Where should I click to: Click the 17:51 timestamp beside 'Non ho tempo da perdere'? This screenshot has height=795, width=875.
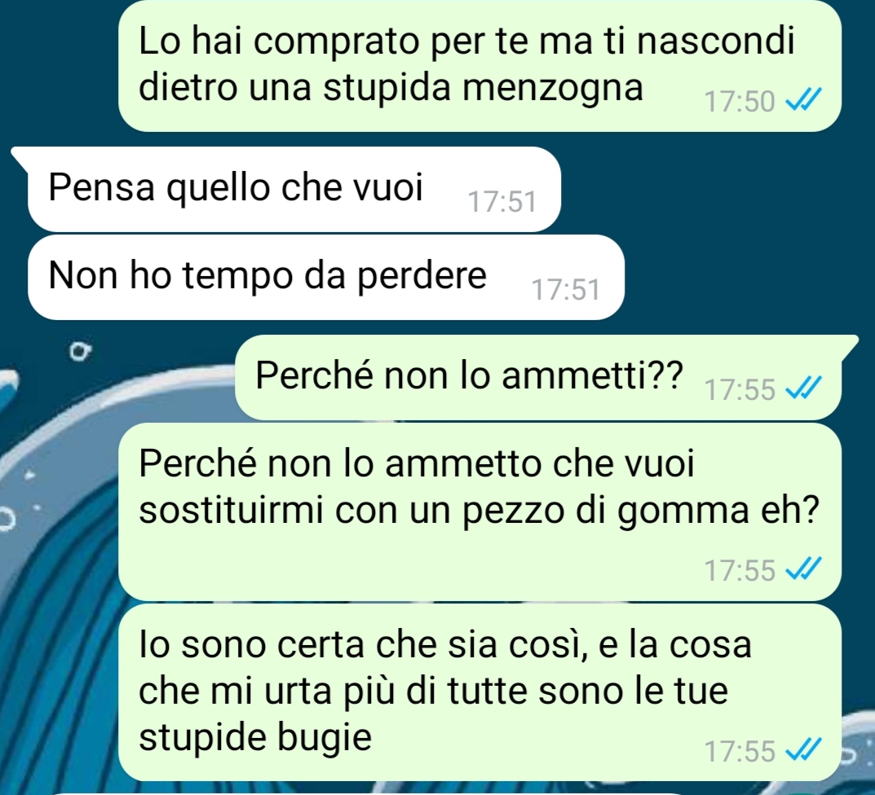(565, 289)
